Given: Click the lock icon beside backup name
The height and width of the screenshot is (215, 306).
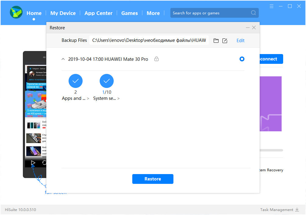Looking at the screenshot, I should coord(157,59).
